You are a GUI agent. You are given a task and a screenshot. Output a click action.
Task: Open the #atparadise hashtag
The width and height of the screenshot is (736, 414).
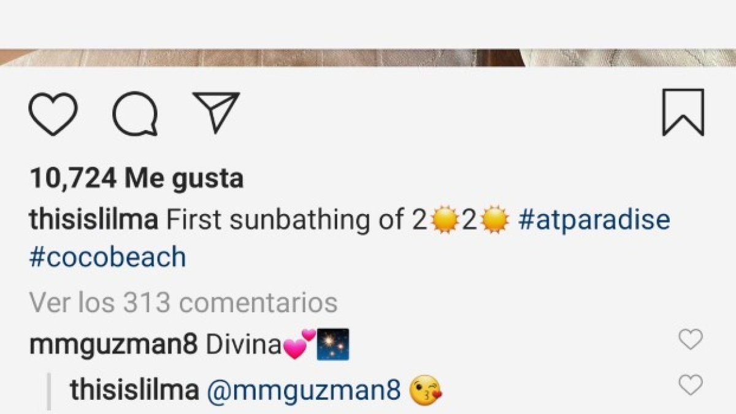click(594, 220)
